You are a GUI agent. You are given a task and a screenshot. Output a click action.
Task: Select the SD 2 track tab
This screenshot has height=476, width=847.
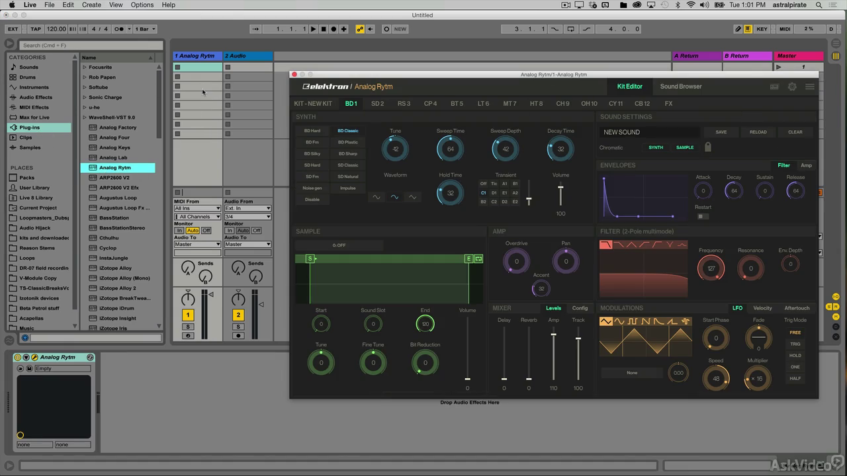[377, 104]
